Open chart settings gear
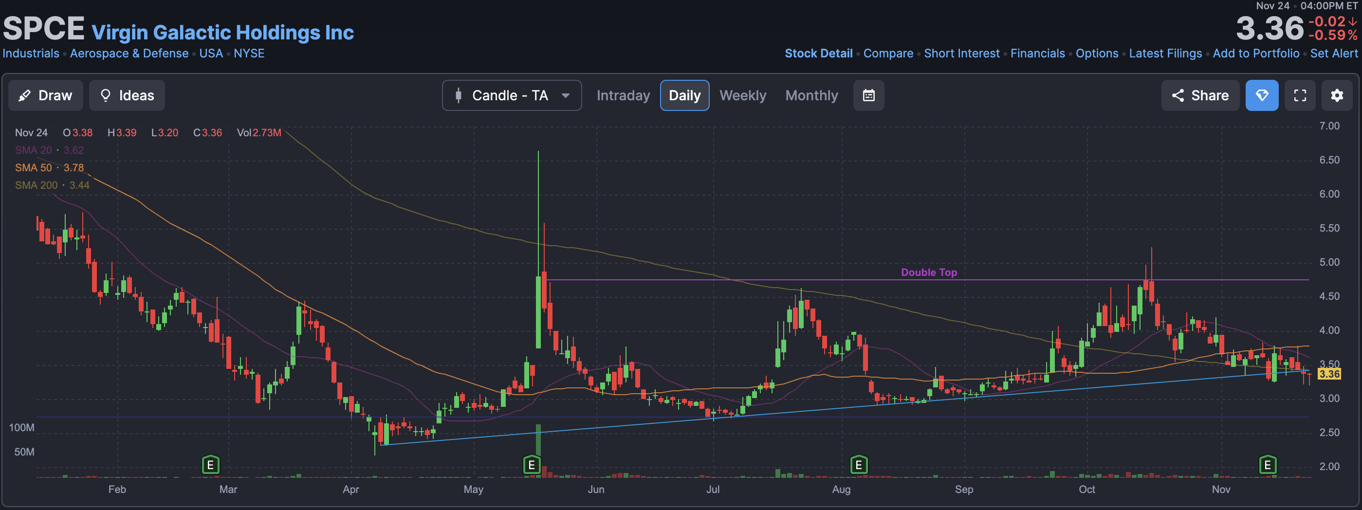The image size is (1362, 510). [1337, 96]
